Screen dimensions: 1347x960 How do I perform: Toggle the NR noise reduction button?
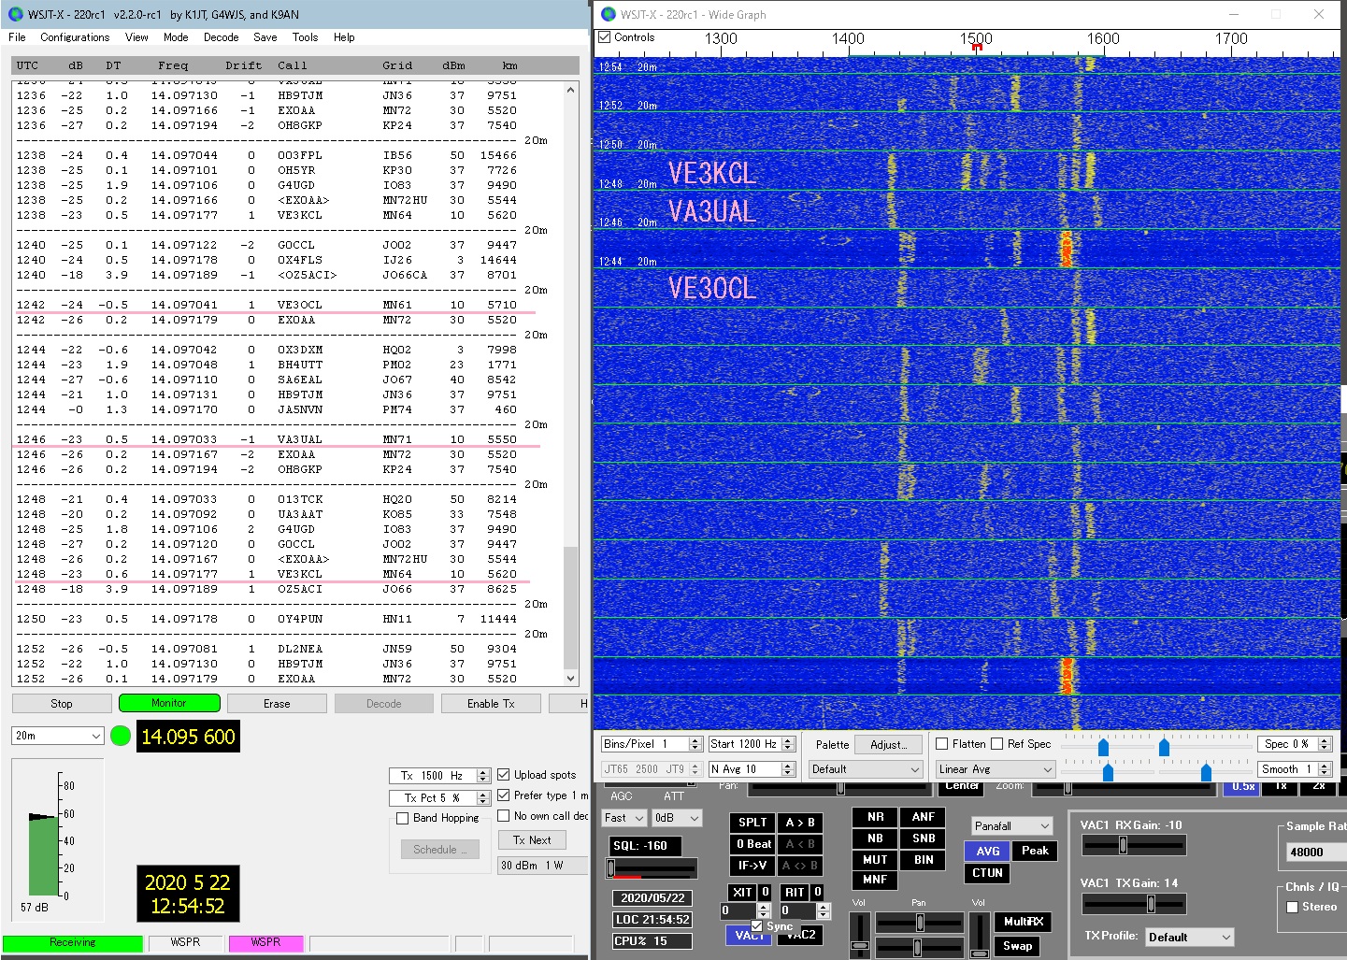(875, 817)
